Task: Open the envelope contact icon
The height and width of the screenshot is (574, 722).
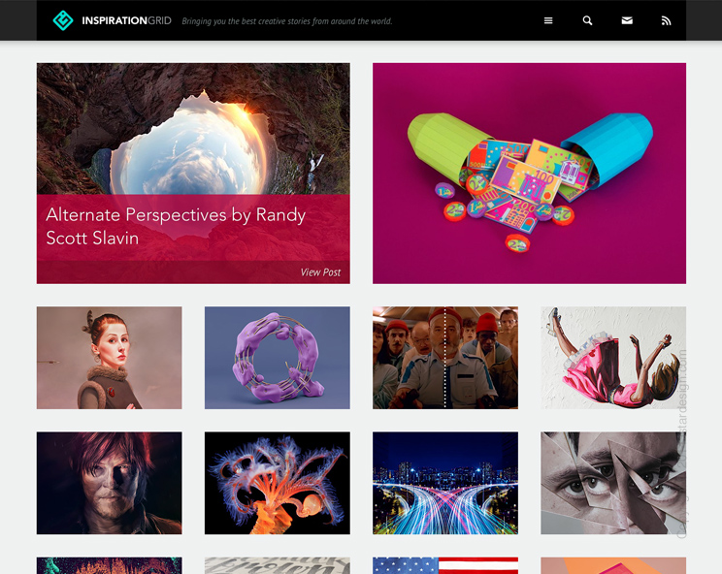Action: tap(627, 20)
